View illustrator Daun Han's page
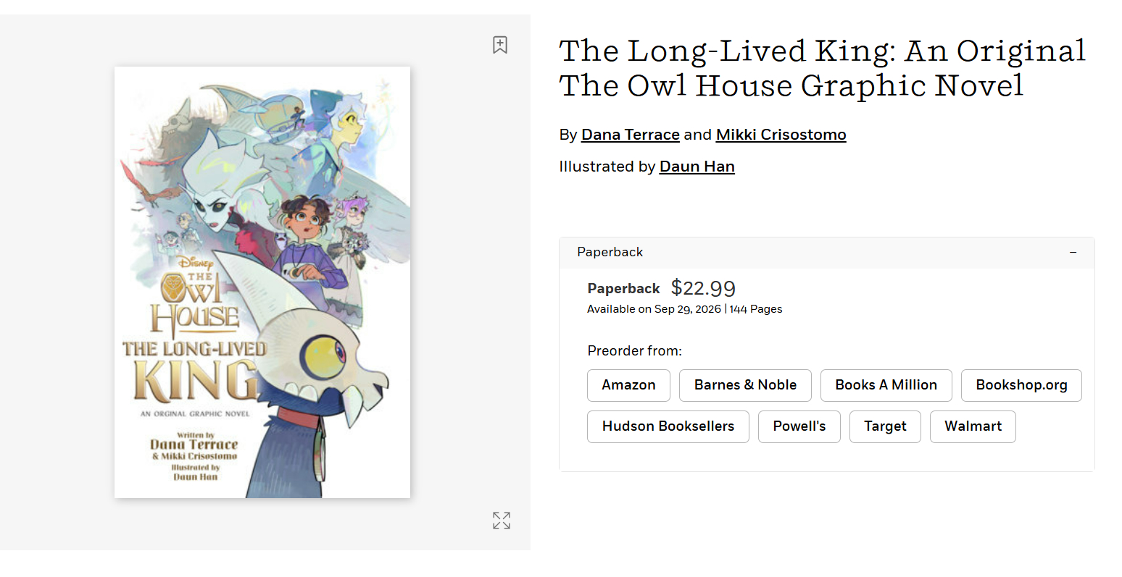This screenshot has height=577, width=1122. [697, 167]
